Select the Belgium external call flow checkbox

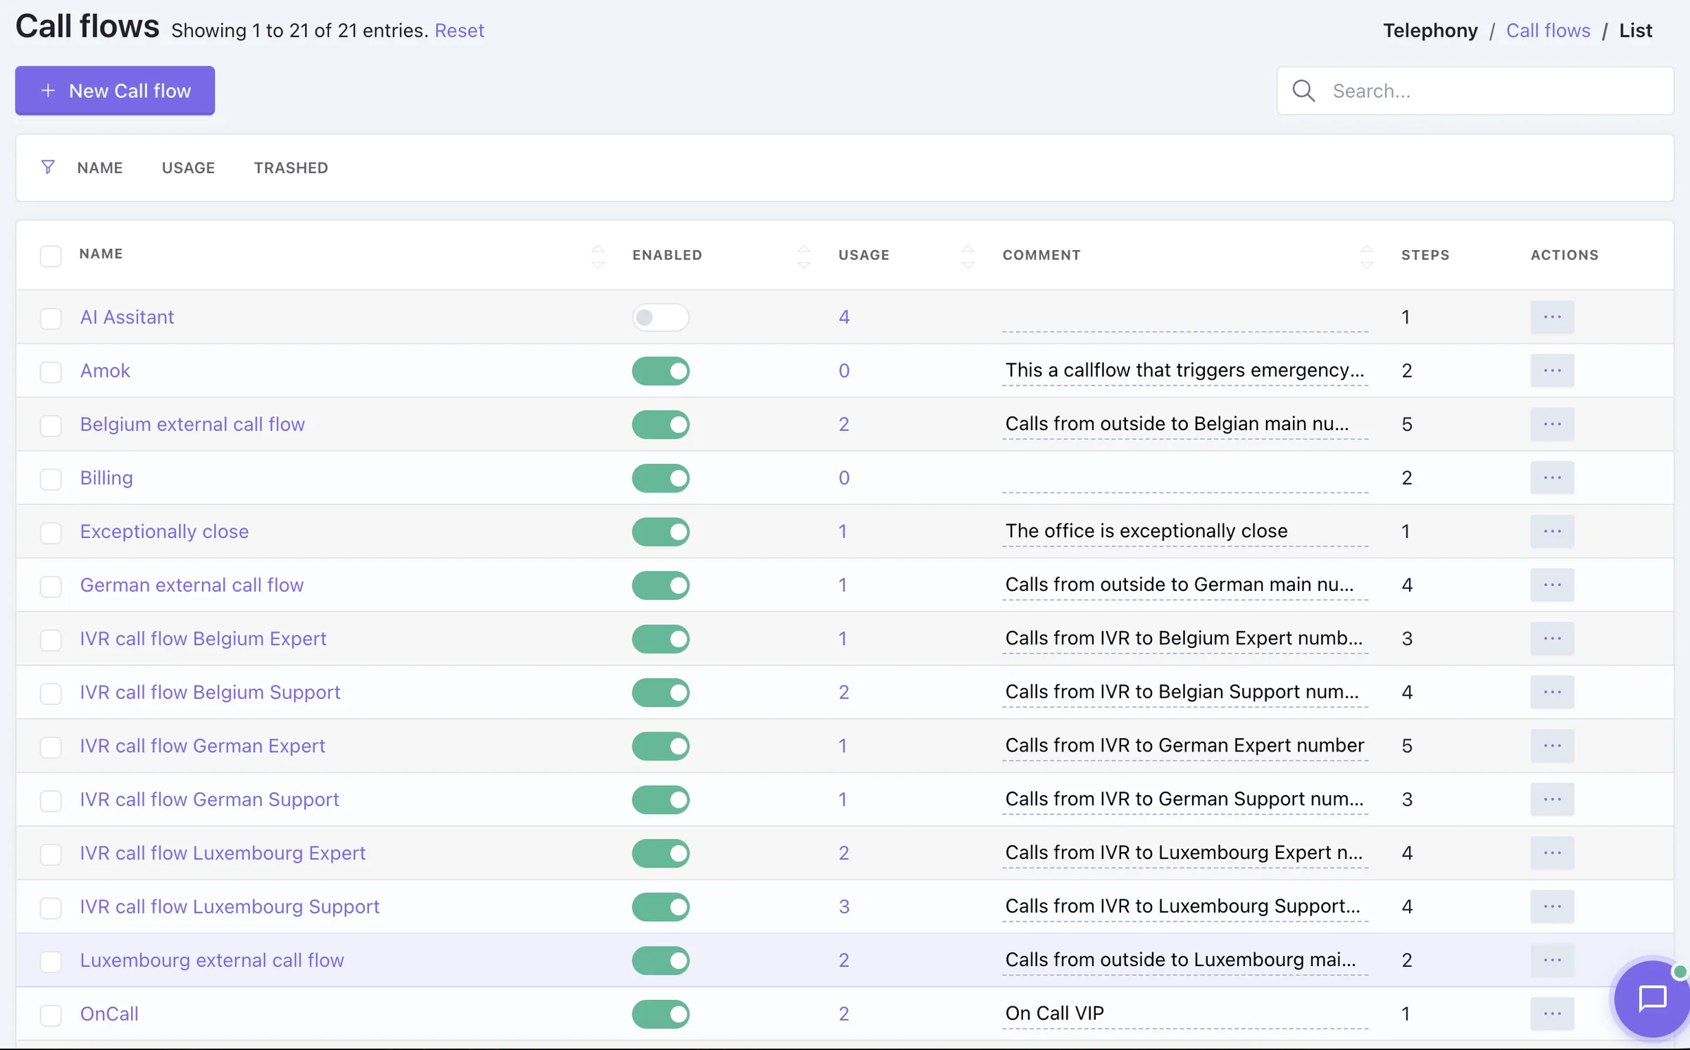pyautogui.click(x=51, y=425)
